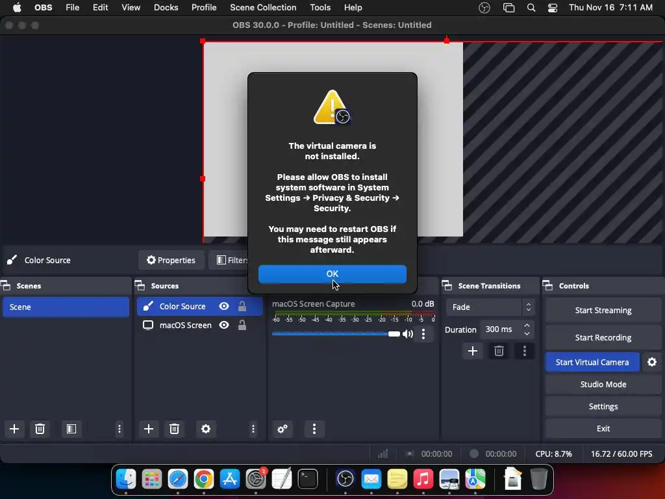
Task: Decrease Duration with down stepper arrow
Action: click(x=527, y=334)
